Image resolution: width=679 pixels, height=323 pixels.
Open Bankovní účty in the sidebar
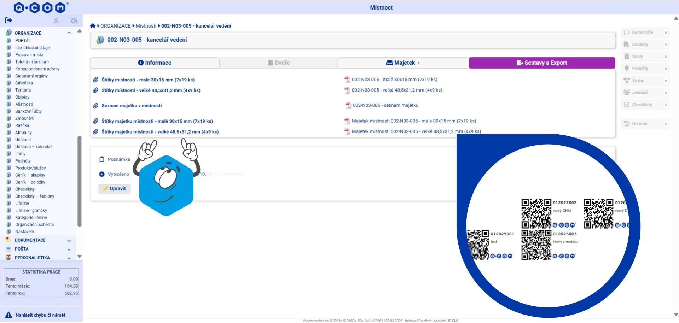click(28, 111)
